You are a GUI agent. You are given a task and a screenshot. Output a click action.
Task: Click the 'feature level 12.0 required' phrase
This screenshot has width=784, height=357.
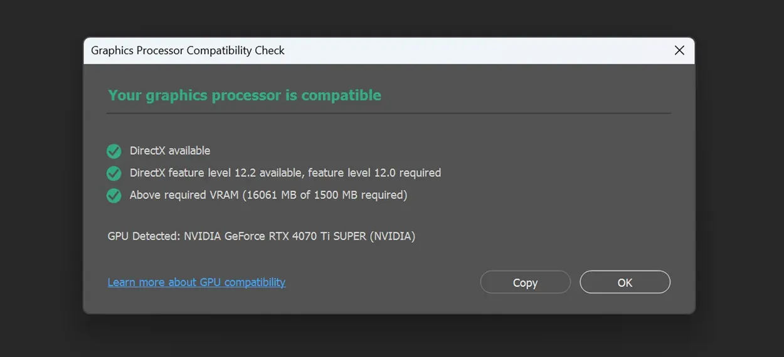pos(374,173)
